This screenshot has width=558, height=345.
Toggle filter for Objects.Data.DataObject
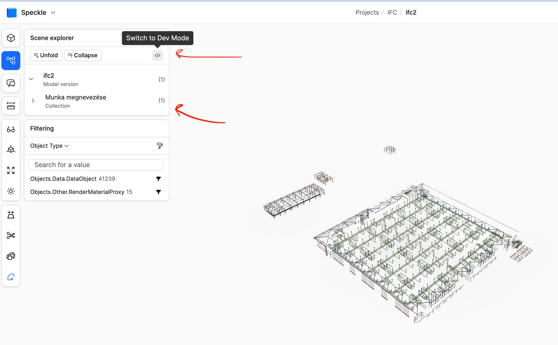pos(158,179)
